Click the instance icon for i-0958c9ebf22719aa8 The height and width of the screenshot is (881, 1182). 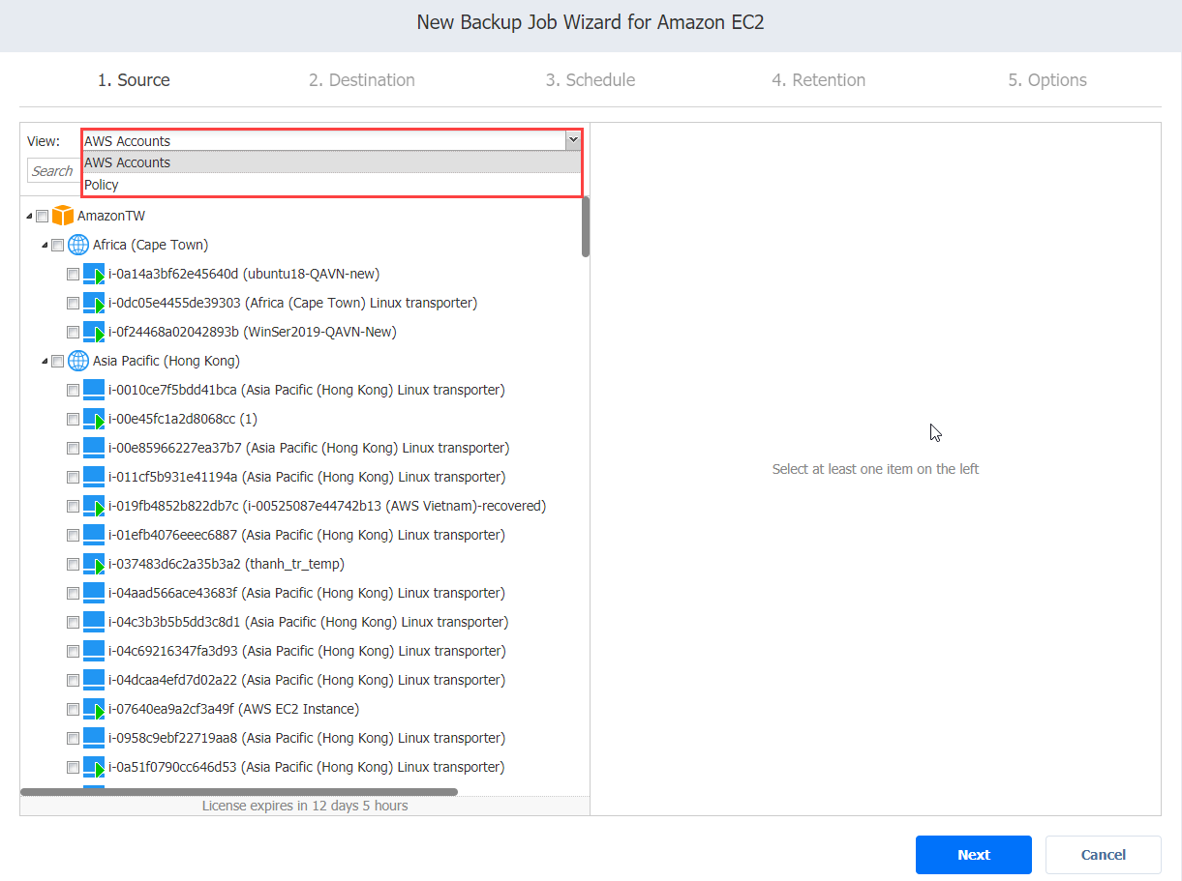pyautogui.click(x=94, y=738)
